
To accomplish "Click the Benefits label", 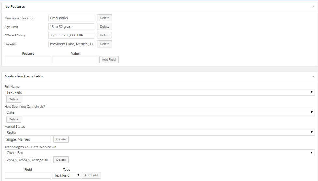I will point(10,44).
